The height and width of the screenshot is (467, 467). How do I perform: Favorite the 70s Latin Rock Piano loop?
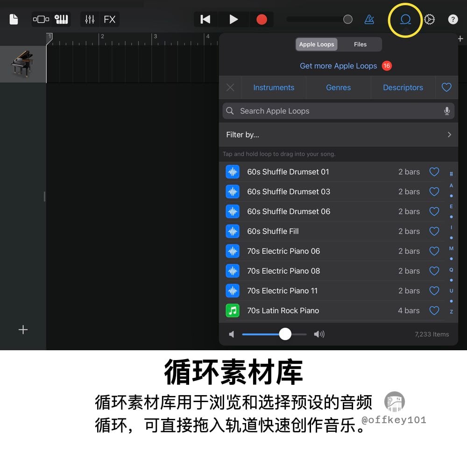[x=434, y=311]
